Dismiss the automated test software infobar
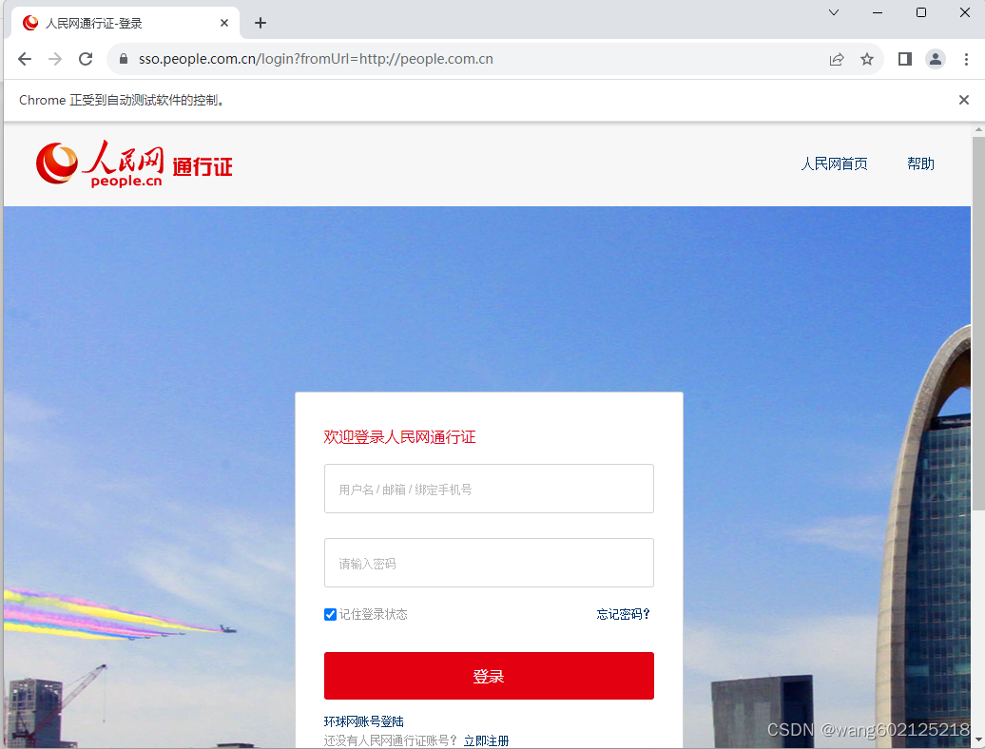This screenshot has width=985, height=749. 964,100
